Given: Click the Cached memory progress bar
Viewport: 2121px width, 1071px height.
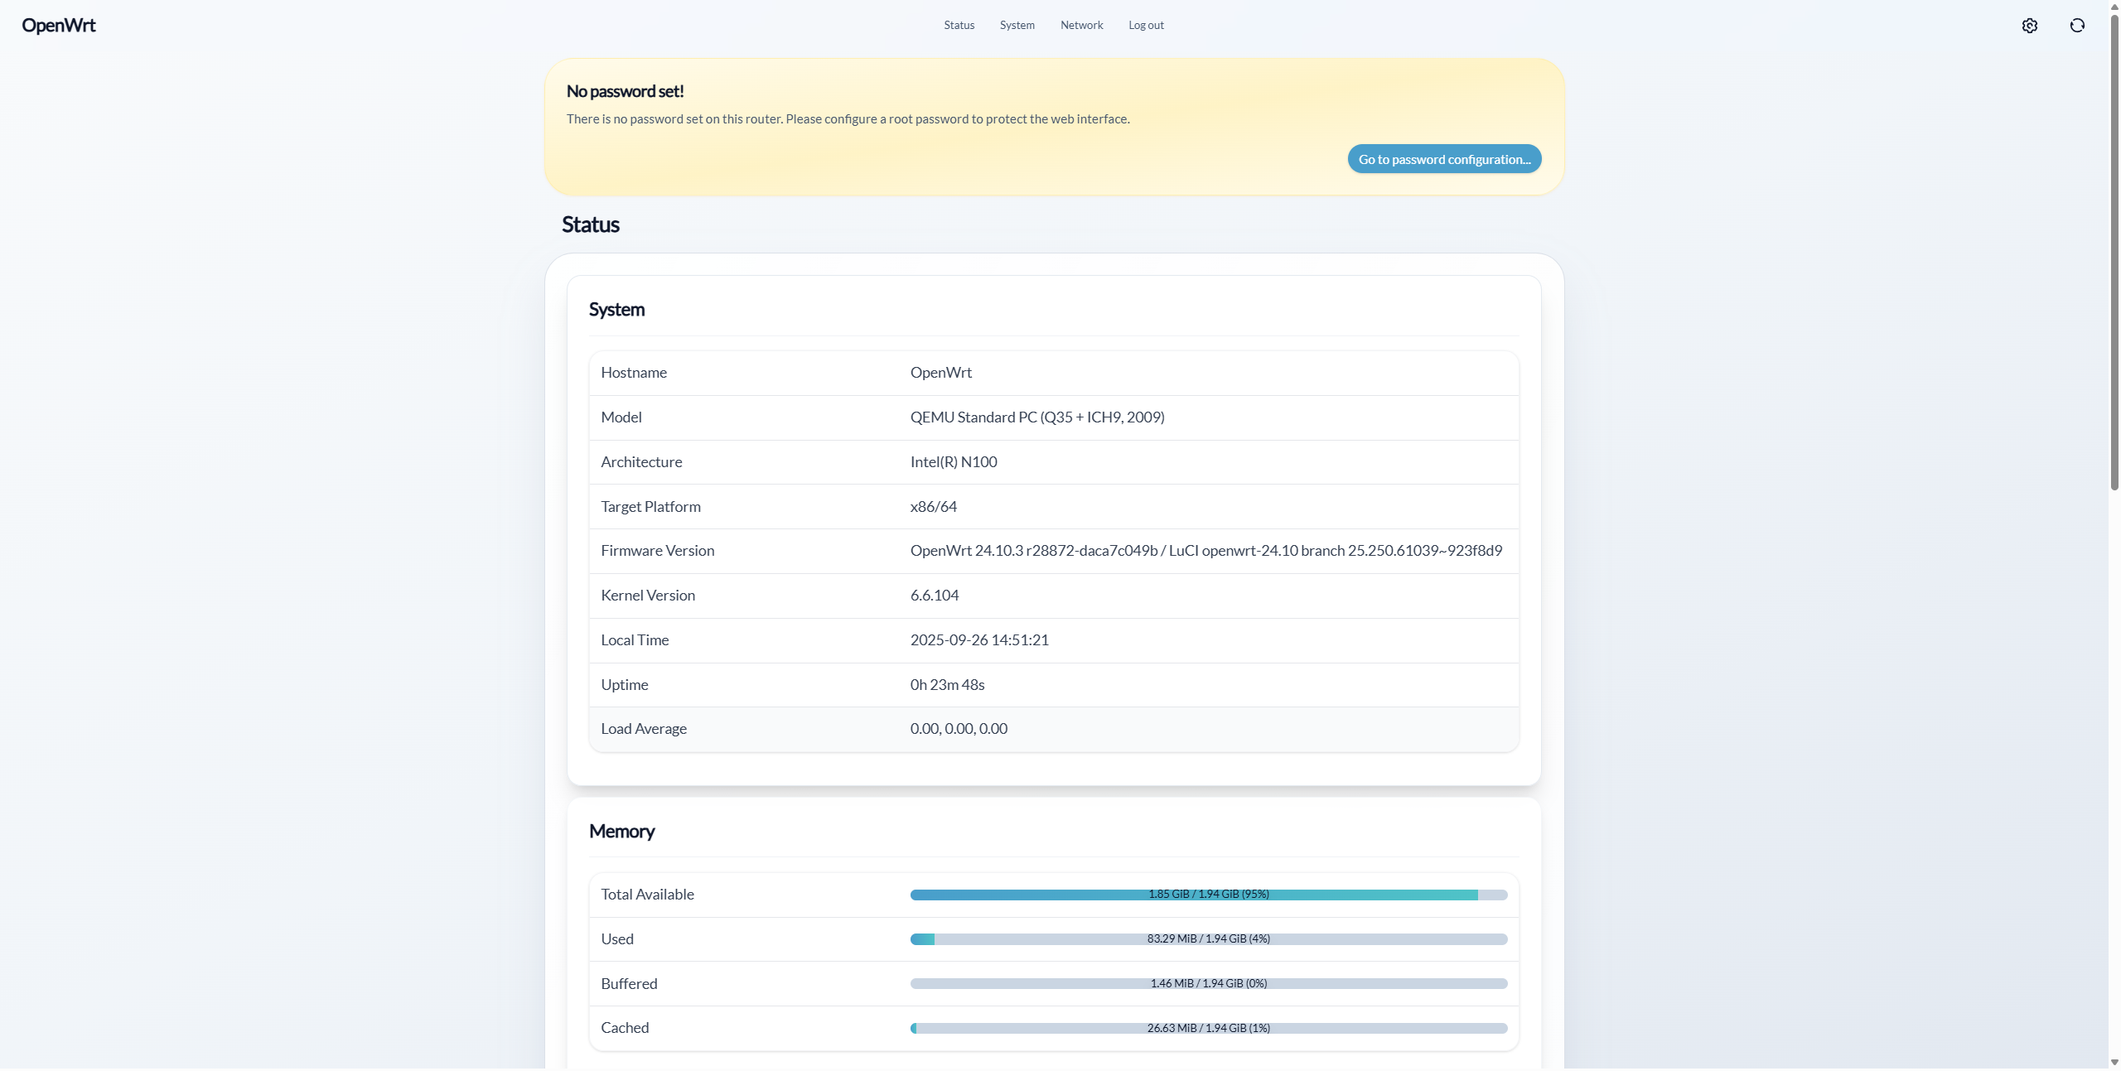Looking at the screenshot, I should (x=1208, y=1028).
